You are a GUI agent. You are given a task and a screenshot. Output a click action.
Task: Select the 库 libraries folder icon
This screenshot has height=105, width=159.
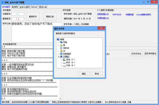point(61,45)
